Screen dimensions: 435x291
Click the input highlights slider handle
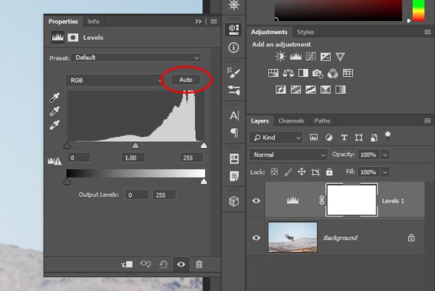204,145
